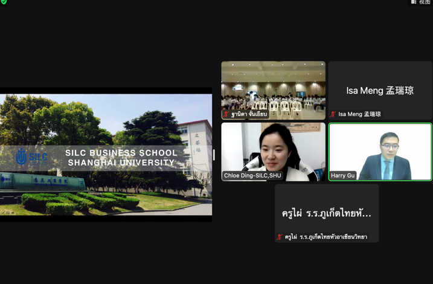Select the ครูไผ่ participant tile
The image size is (433, 284).
click(x=327, y=211)
